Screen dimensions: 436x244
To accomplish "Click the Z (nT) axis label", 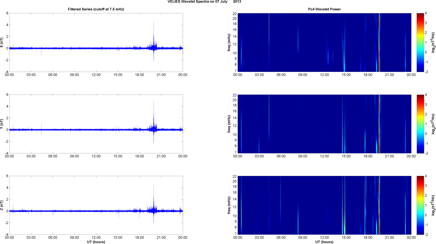I will pos(2,205).
